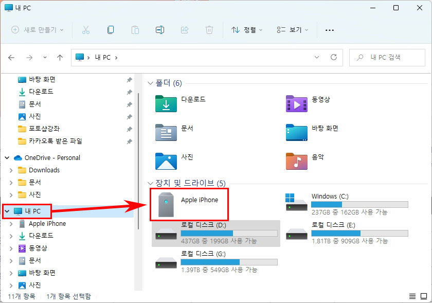Select the Cut (scissors) toolbar icon

86,30
